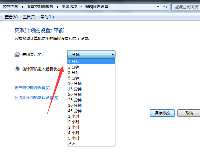This screenshot has width=200, height=156.
Task: Go to 所有控制面板项 breadcrumb
Action: pos(41,6)
